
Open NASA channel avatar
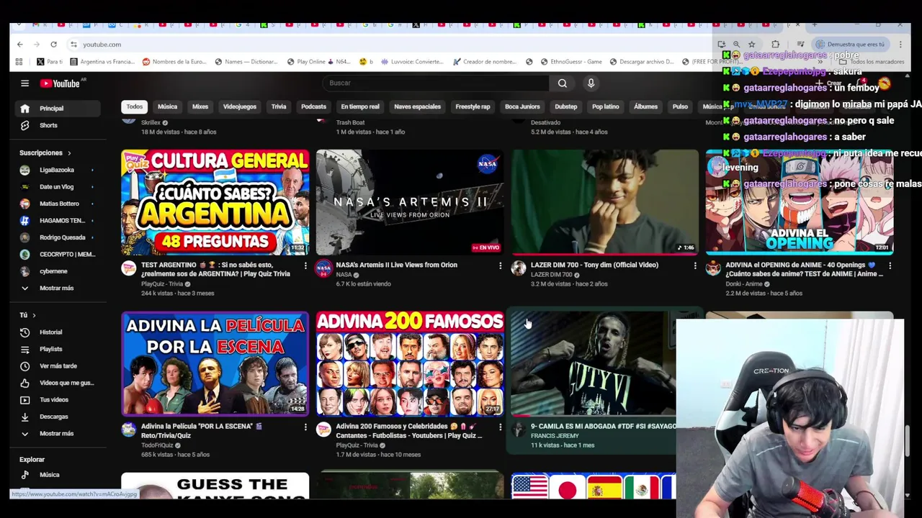tap(324, 268)
